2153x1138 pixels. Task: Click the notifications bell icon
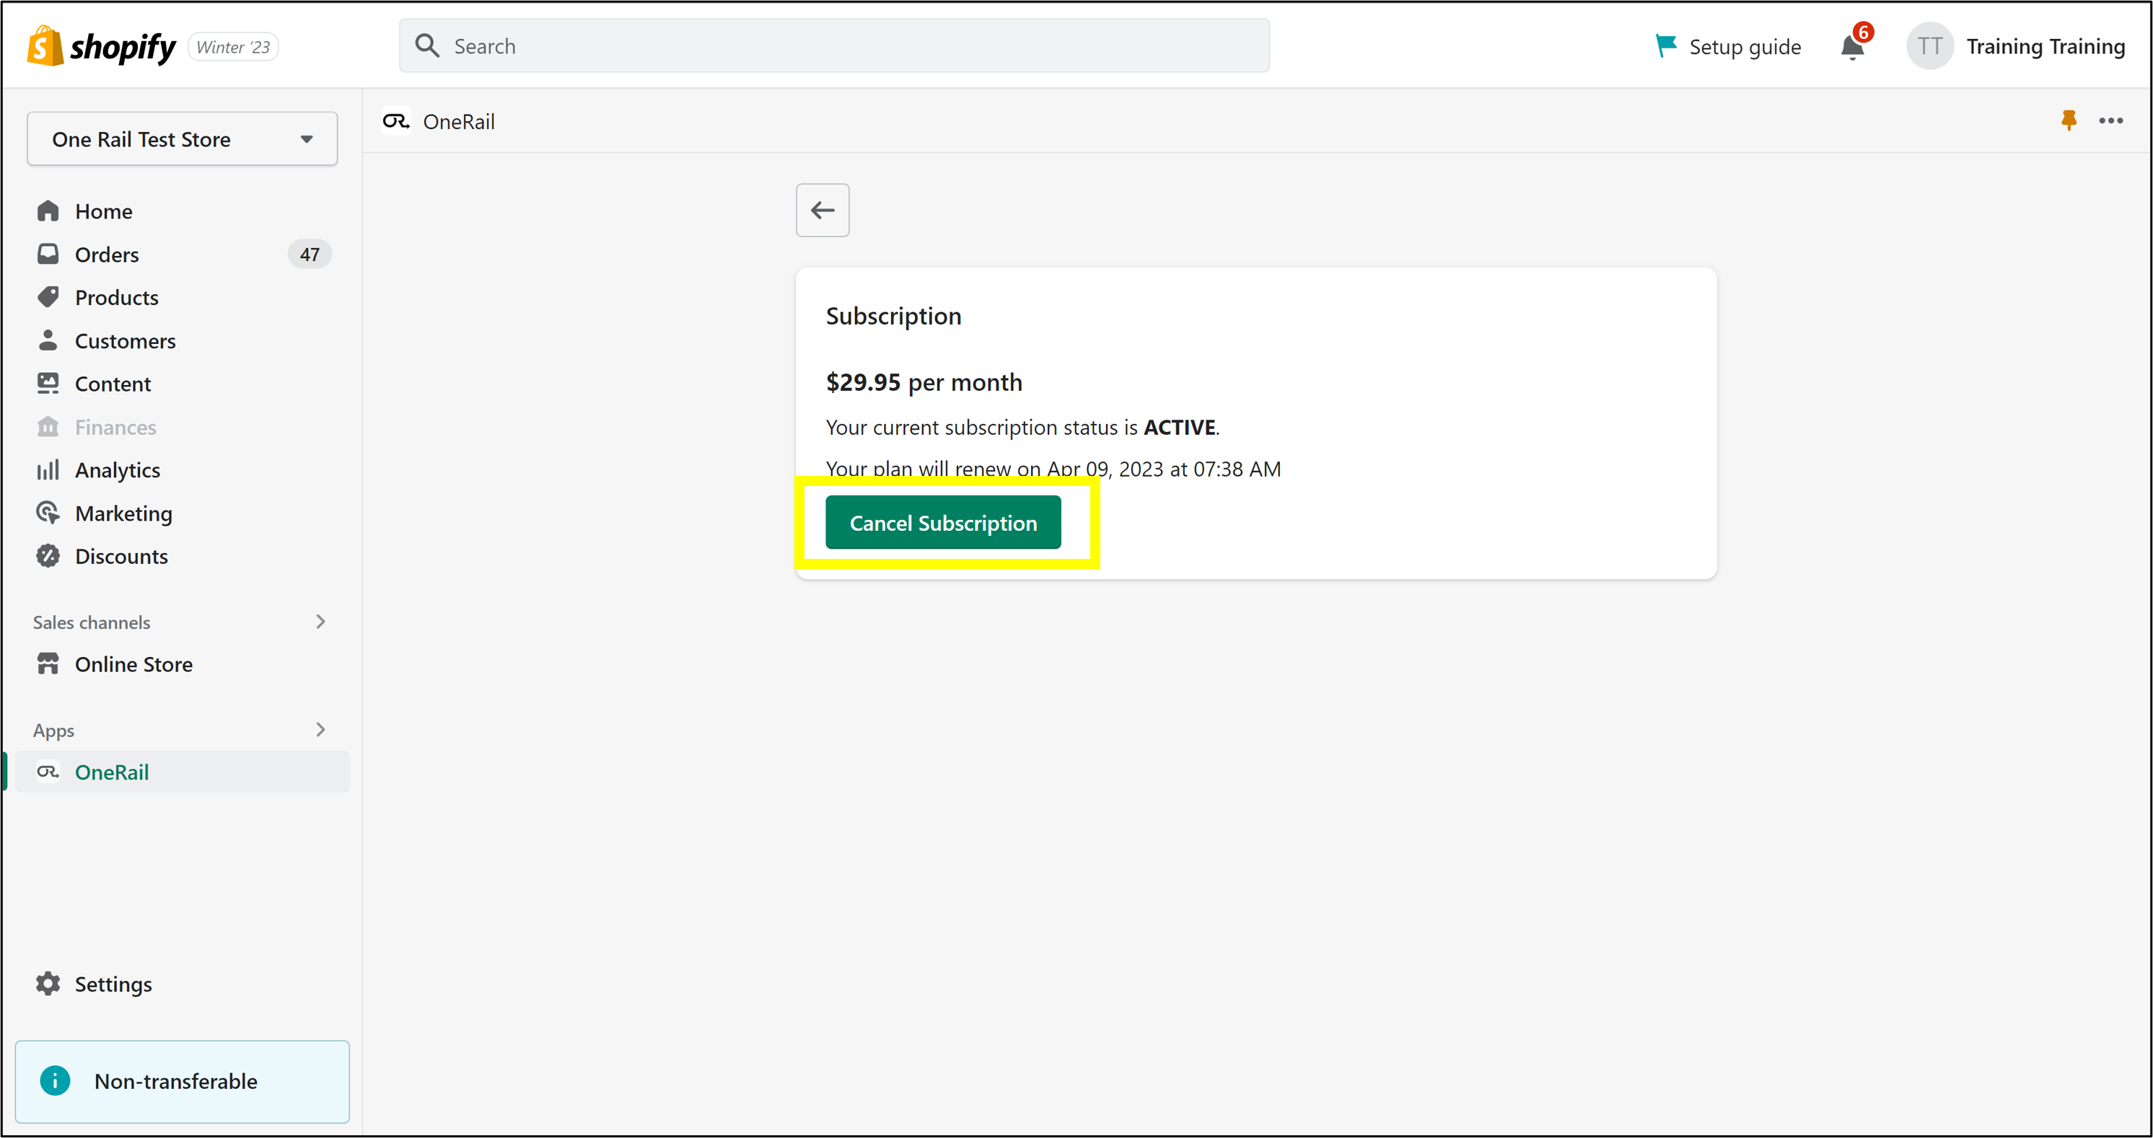click(1851, 48)
